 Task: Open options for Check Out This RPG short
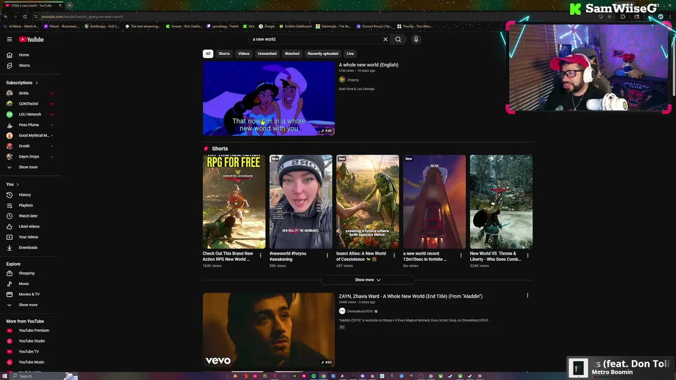click(x=260, y=255)
